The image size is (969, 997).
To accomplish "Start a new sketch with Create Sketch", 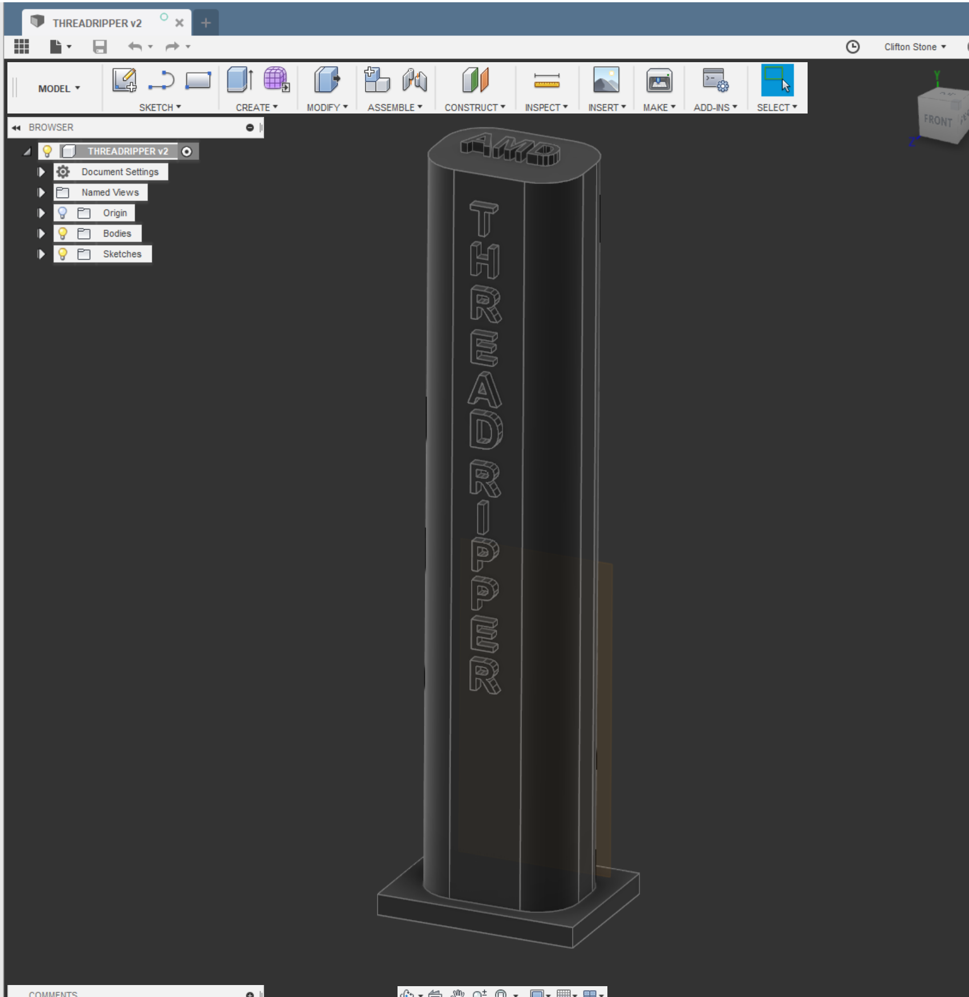I will (x=124, y=80).
